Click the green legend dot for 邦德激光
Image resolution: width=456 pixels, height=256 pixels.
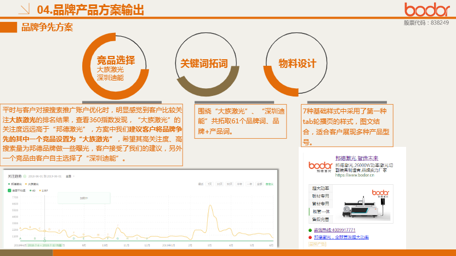coord(9,184)
